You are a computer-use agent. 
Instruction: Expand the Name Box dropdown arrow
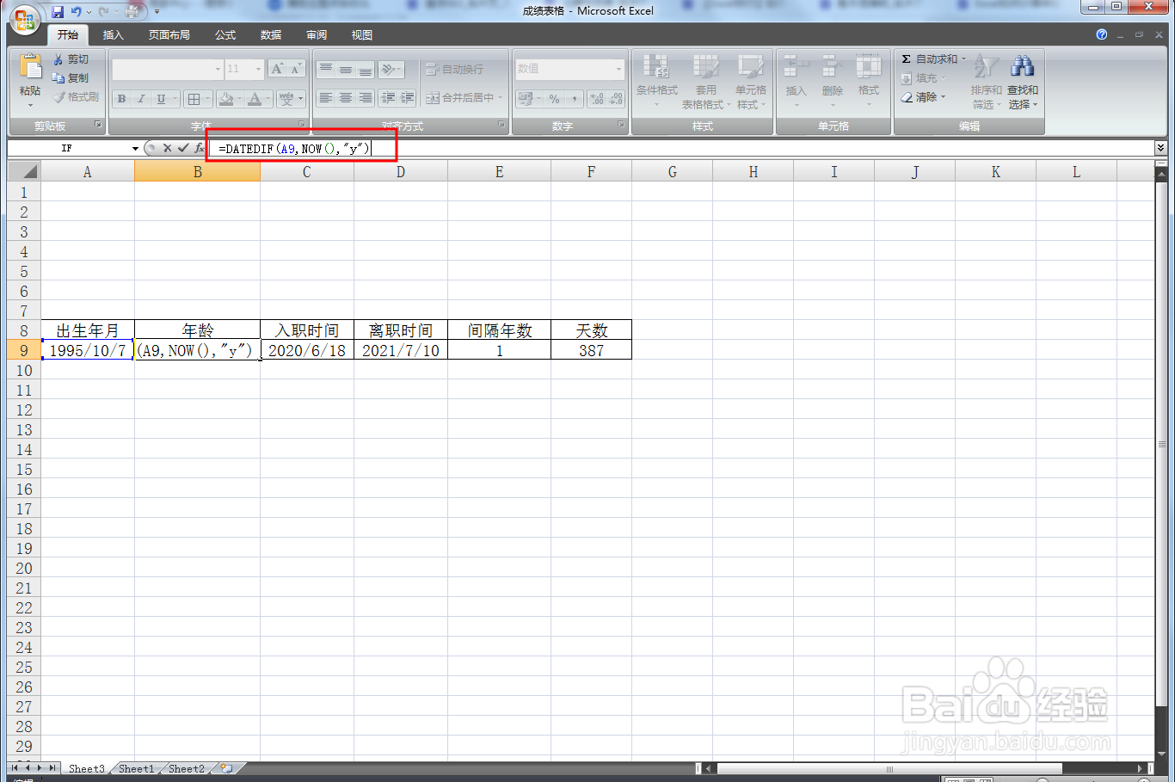coord(135,148)
